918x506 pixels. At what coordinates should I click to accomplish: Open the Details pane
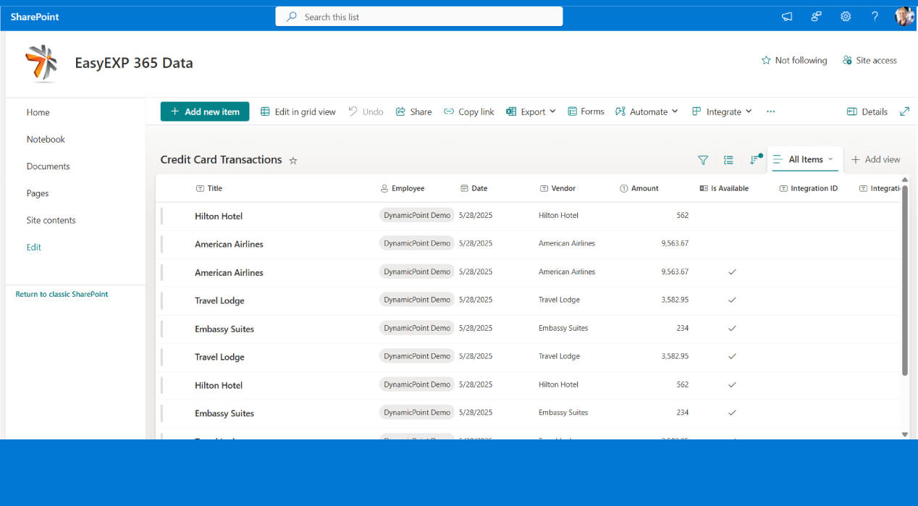pyautogui.click(x=867, y=111)
